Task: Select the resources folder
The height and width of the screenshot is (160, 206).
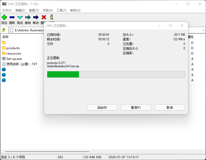Action: pyautogui.click(x=14, y=54)
